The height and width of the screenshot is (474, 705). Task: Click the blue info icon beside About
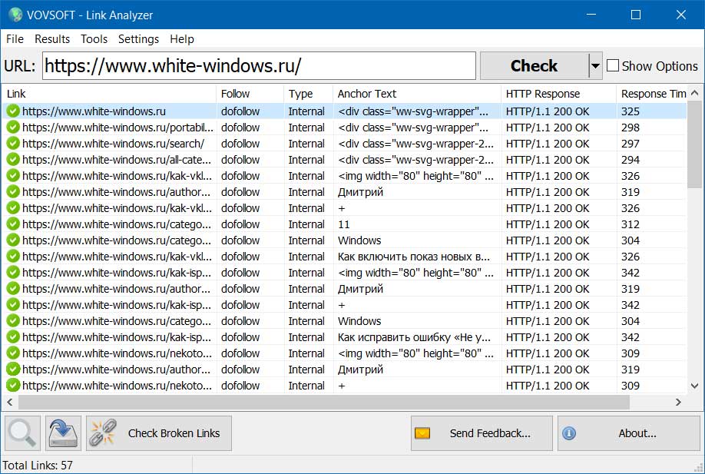(x=569, y=433)
